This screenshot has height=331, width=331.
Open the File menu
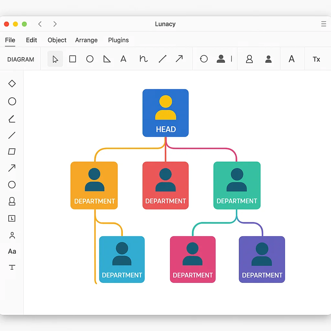(x=10, y=40)
